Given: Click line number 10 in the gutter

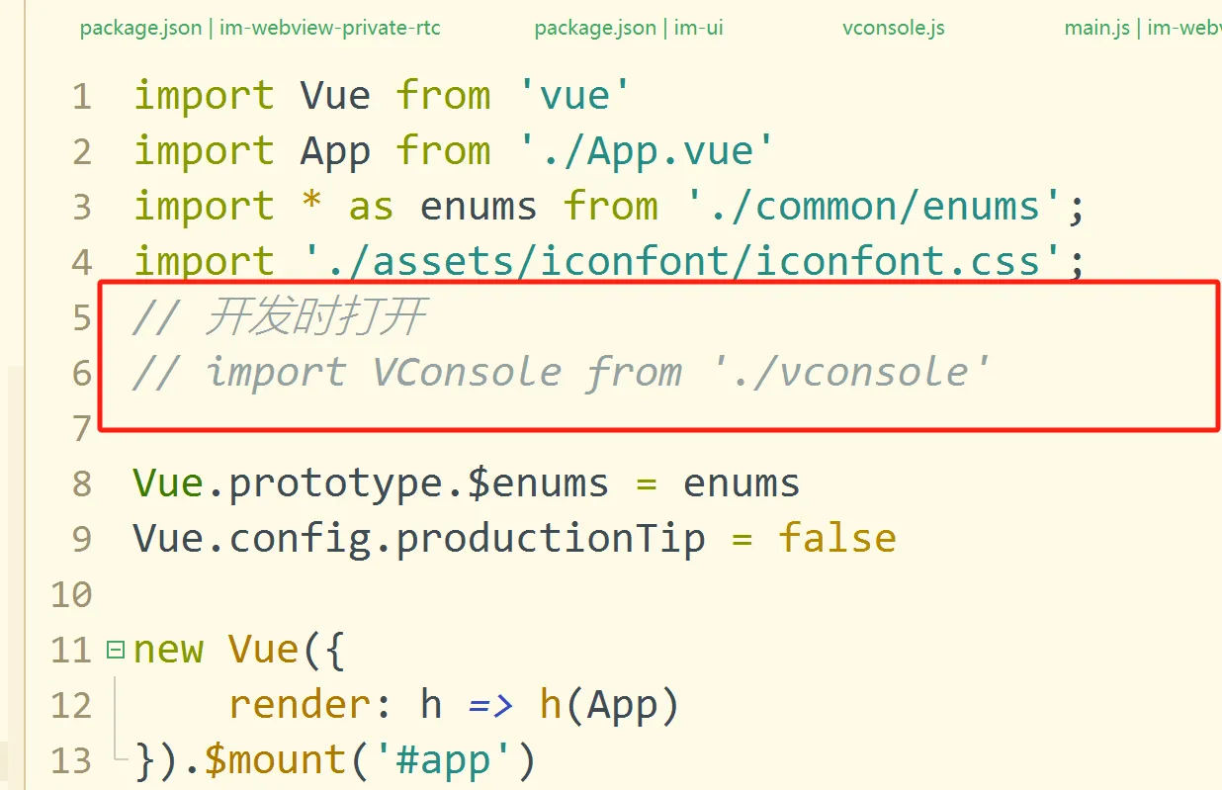Looking at the screenshot, I should (x=70, y=595).
